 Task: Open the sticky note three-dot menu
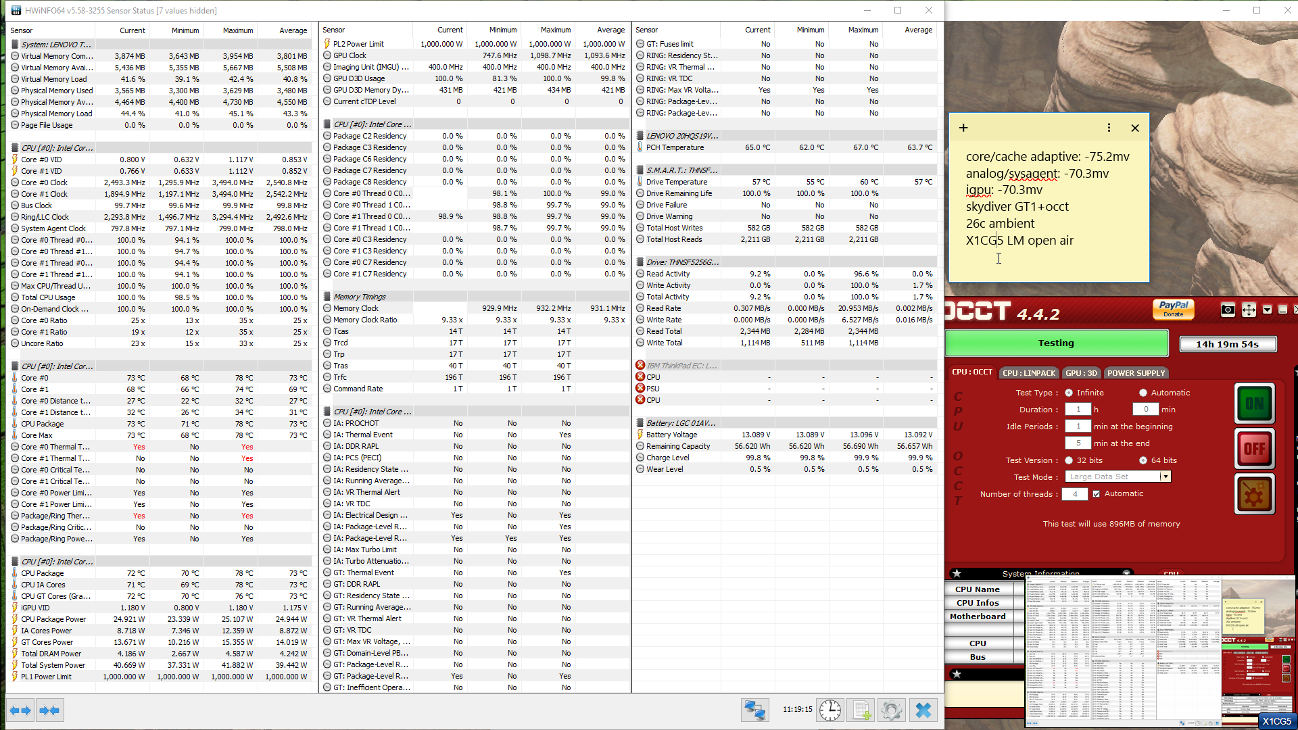tap(1109, 128)
